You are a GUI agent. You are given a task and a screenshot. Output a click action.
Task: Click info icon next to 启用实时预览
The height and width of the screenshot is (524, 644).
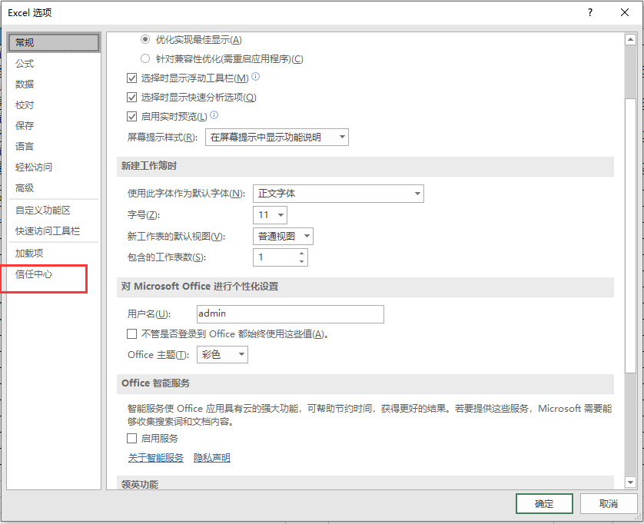(214, 115)
